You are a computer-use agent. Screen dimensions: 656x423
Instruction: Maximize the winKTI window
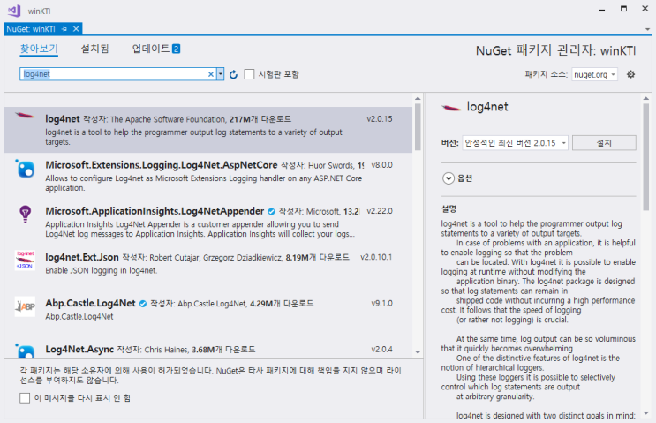coord(623,9)
